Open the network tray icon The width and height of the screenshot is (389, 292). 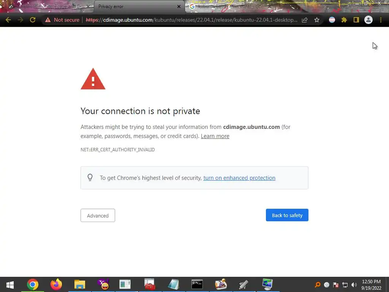pos(345,285)
